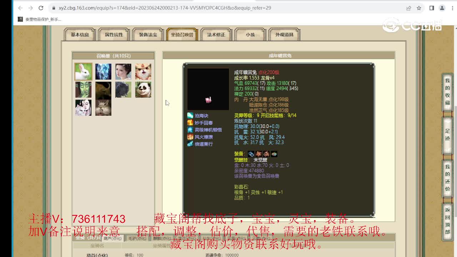The height and width of the screenshot is (257, 457).
Task: Click the teal fourth pet equipment icon
Action: [274, 154]
